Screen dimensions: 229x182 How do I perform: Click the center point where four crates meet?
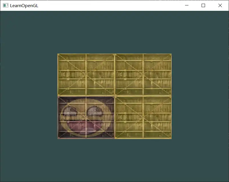click(x=114, y=96)
